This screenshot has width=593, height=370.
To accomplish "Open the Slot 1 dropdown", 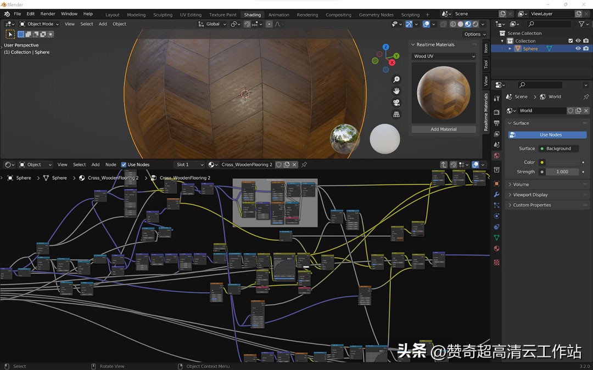I will click(x=188, y=164).
